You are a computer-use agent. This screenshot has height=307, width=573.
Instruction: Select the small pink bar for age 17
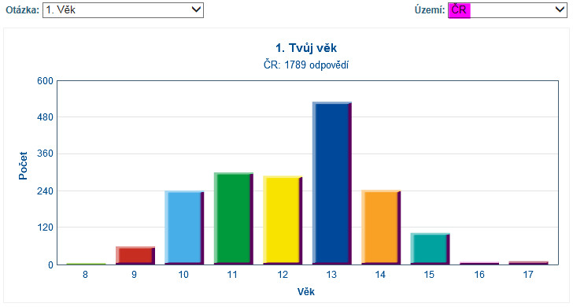[x=528, y=263]
